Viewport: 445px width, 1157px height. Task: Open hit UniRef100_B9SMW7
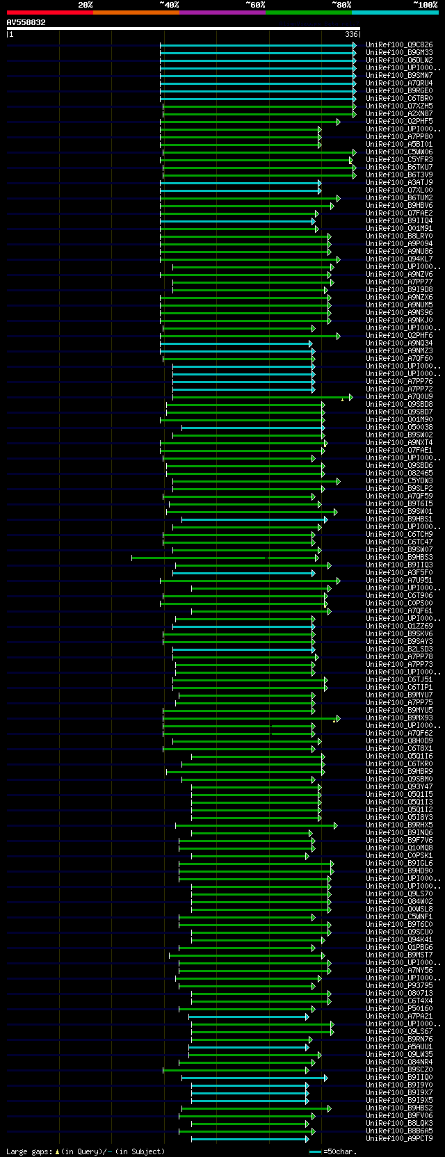coord(399,76)
